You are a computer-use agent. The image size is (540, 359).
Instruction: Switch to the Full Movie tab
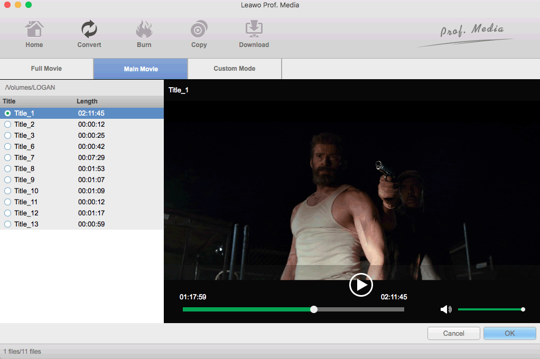coord(46,69)
